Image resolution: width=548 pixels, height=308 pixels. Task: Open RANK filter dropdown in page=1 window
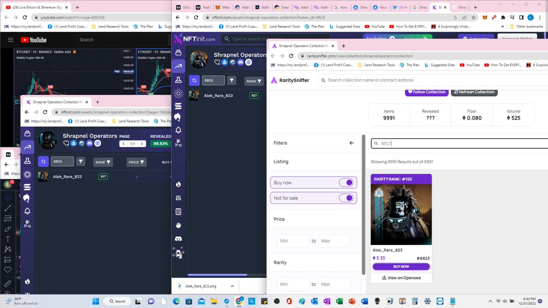(x=103, y=162)
